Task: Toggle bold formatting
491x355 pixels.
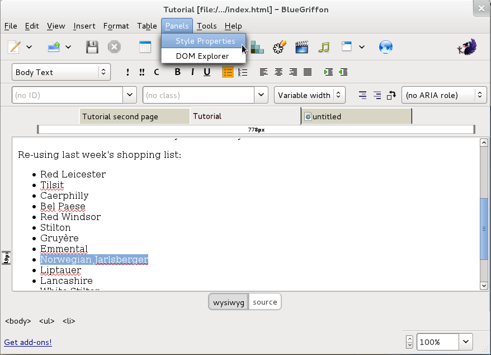Action: coord(178,72)
